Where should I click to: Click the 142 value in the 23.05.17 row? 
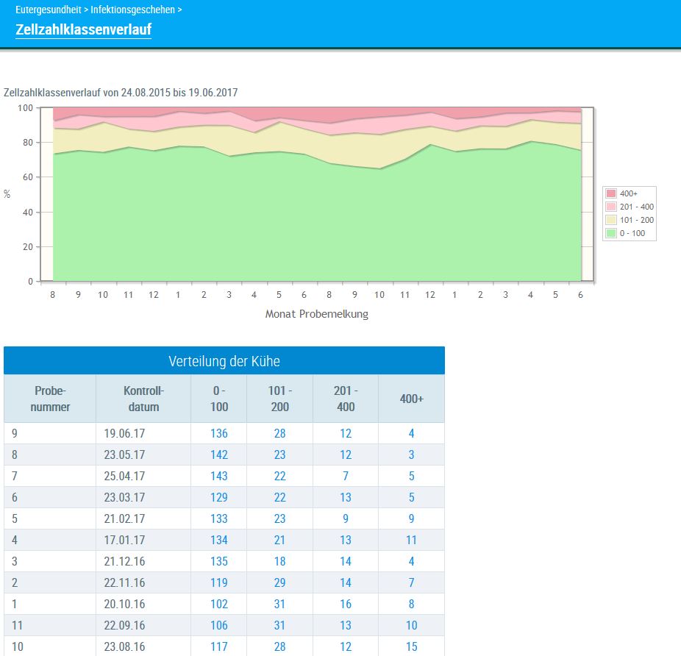pyautogui.click(x=218, y=454)
